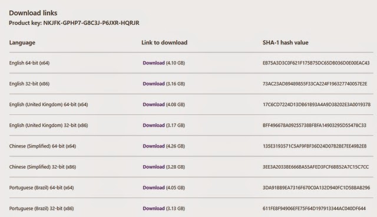Click the SHA-1 hash starting with 73AC23AD
This screenshot has height=217, width=377.
coord(315,84)
